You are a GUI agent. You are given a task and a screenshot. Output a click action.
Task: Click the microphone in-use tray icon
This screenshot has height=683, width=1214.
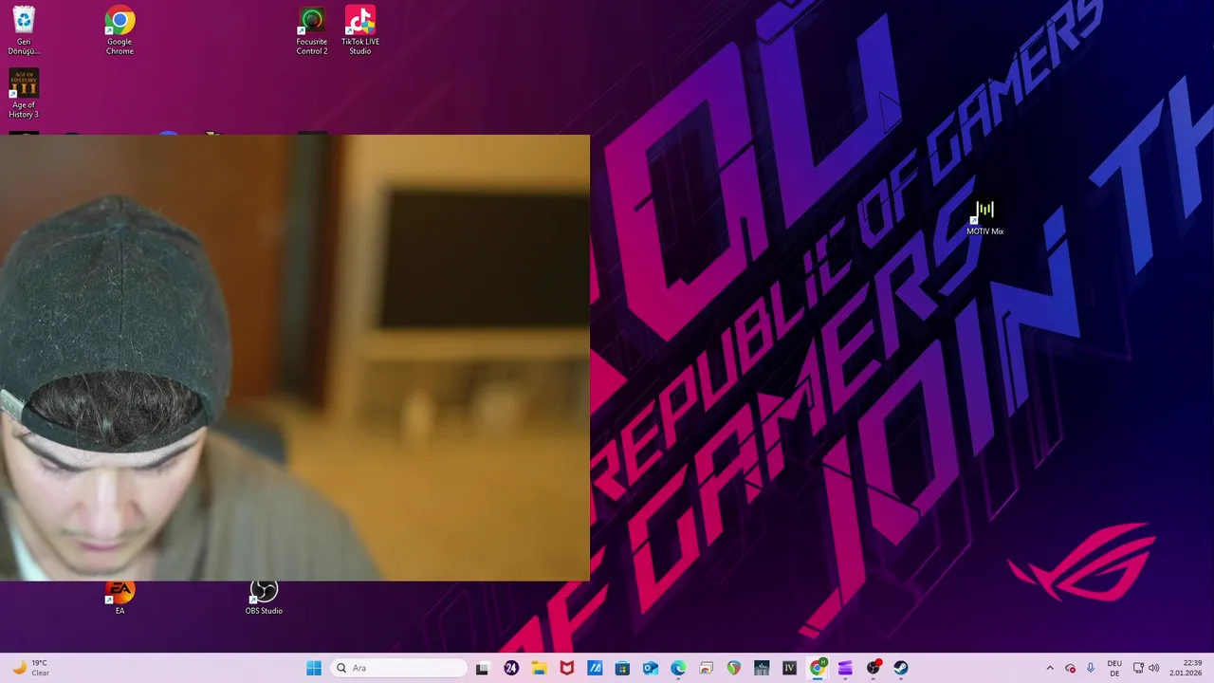tap(1091, 668)
